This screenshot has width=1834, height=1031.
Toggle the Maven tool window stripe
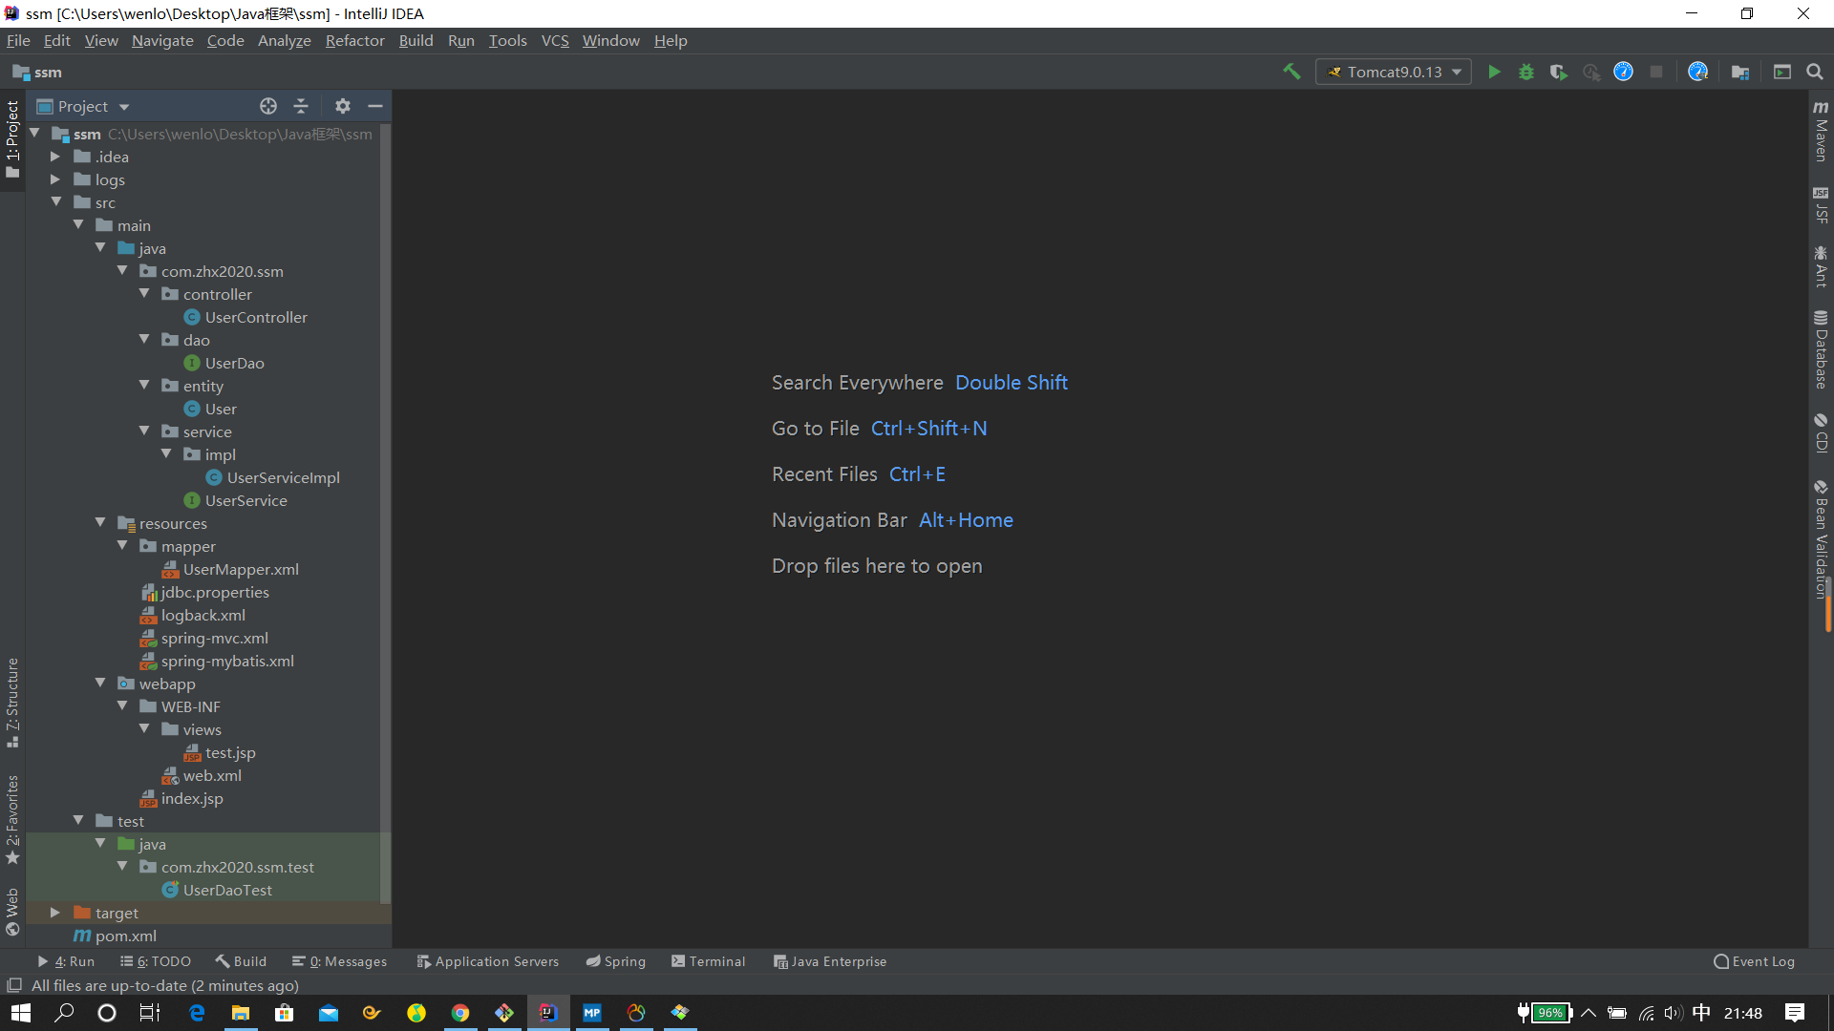tap(1821, 131)
